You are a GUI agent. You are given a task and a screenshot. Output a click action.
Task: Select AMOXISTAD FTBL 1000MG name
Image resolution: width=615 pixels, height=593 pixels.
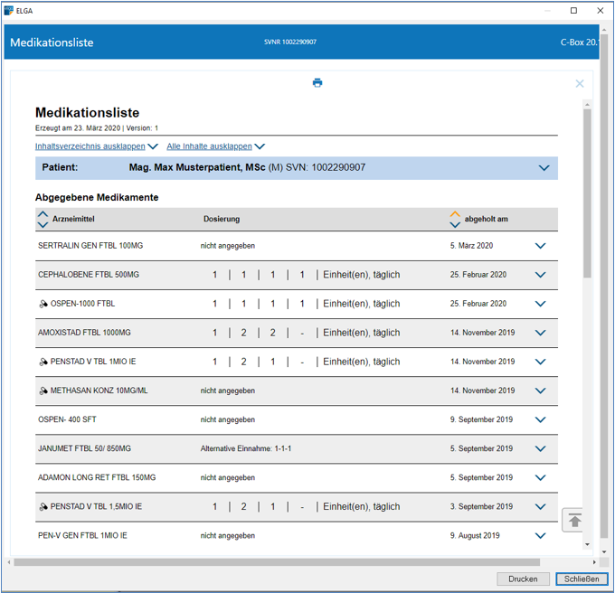(x=84, y=333)
